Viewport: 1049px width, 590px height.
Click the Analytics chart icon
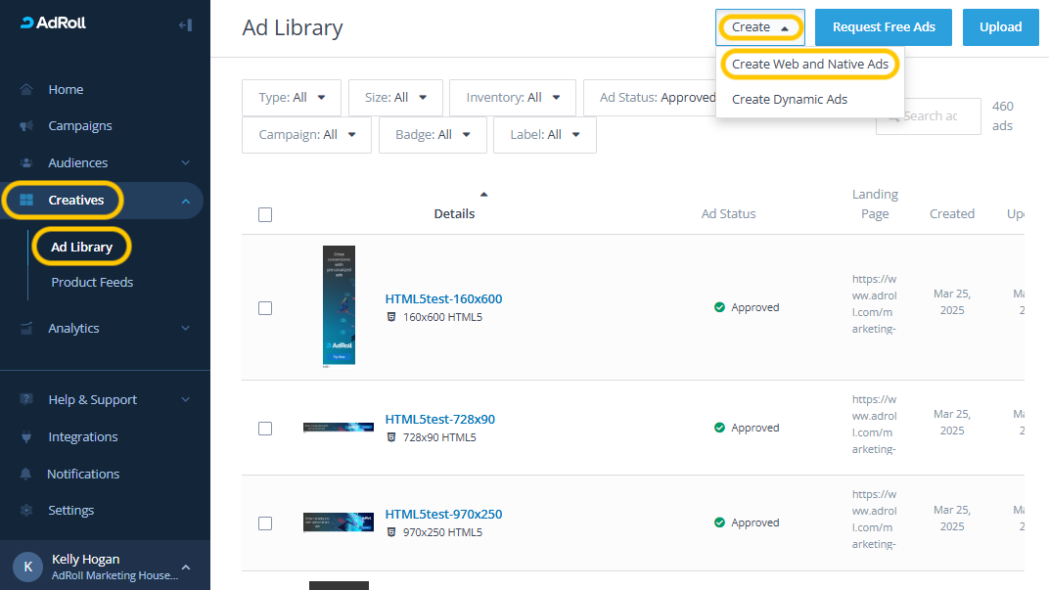coord(26,329)
